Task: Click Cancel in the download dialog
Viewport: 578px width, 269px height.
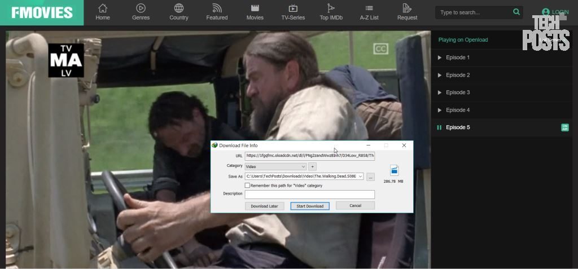Action: point(356,206)
